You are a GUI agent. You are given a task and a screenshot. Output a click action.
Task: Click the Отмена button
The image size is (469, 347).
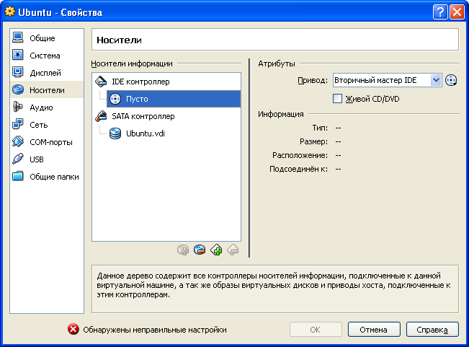tap(374, 330)
